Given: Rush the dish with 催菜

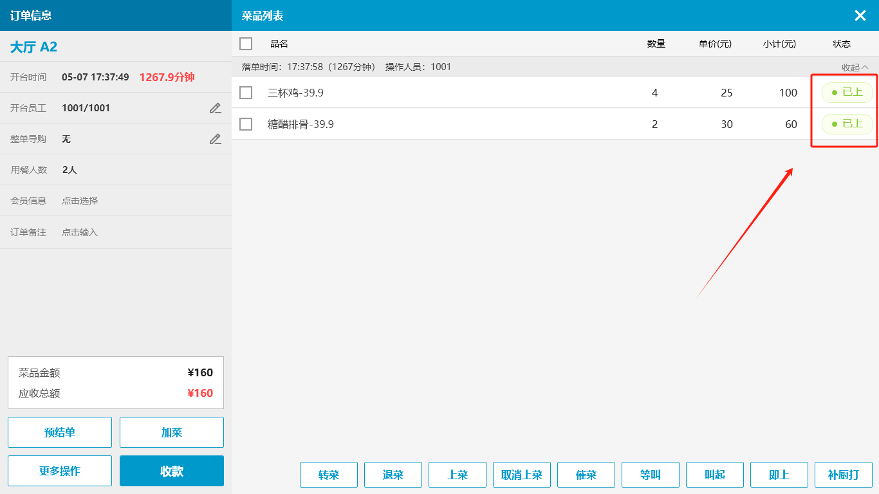Looking at the screenshot, I should pos(586,475).
